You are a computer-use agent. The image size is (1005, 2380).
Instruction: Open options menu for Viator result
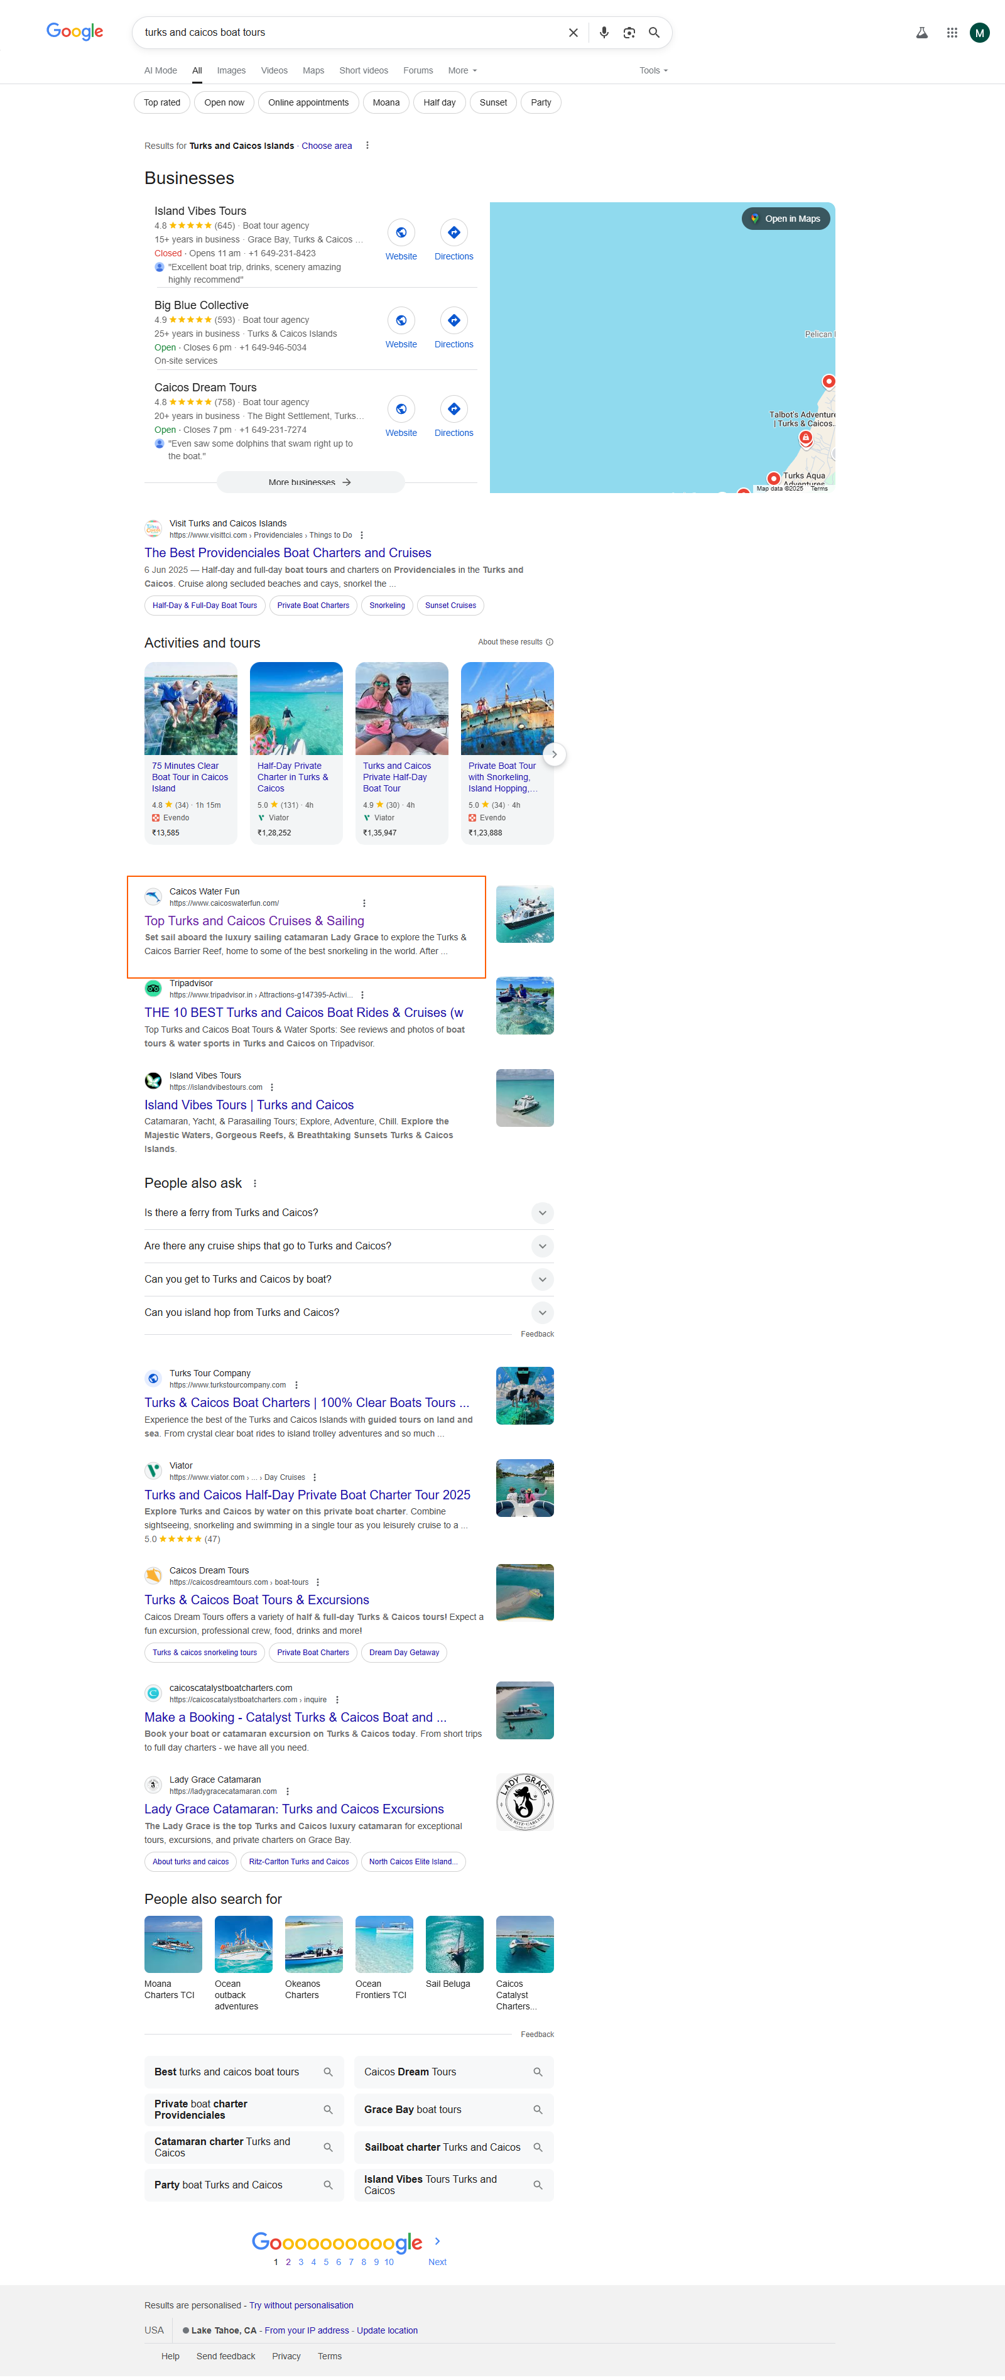coord(315,1477)
